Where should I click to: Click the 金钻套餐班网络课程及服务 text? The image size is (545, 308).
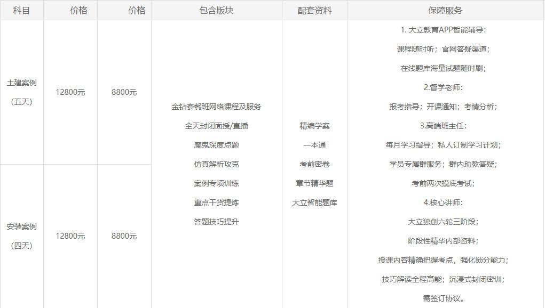coord(216,107)
